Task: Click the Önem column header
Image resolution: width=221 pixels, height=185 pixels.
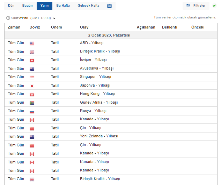Action: pos(56,27)
